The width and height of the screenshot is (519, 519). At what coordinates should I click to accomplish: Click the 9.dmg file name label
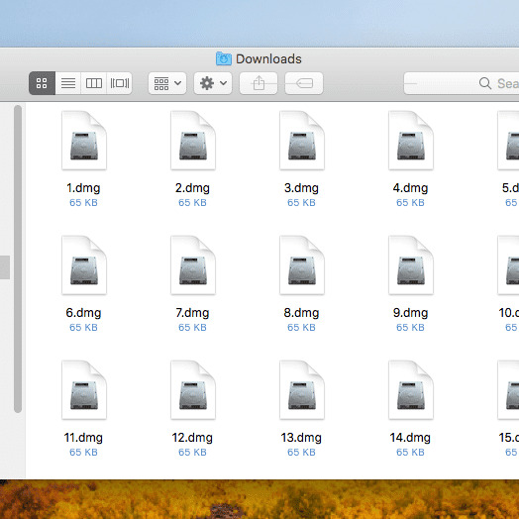[410, 313]
